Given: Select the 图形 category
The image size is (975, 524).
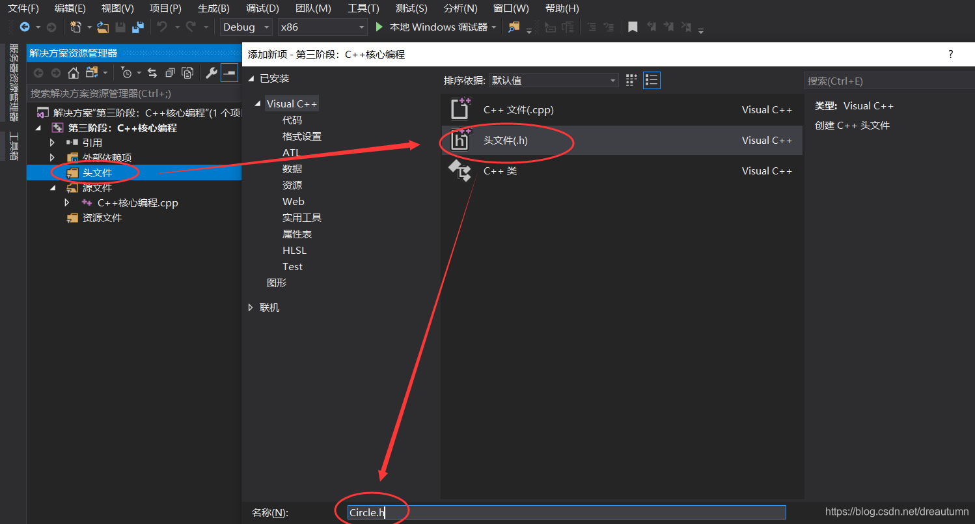Looking at the screenshot, I should click(277, 283).
